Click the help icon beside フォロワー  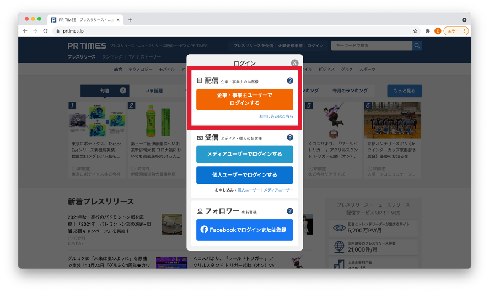pos(290,211)
